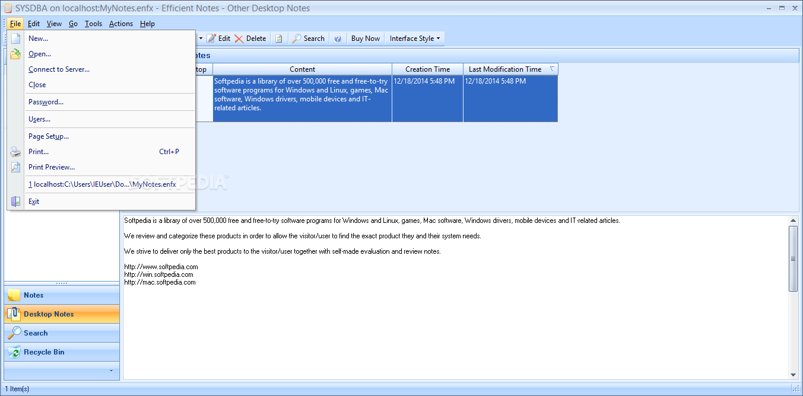Click the Edit pencil toolbar button

tap(218, 39)
